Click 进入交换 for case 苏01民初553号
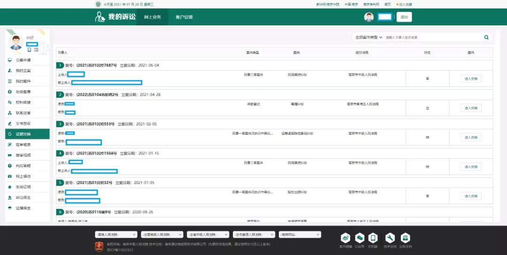This screenshot has width=507, height=255. (471, 137)
